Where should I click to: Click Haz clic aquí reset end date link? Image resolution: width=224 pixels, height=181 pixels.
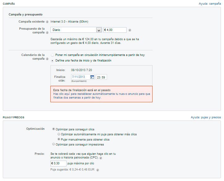(101, 96)
